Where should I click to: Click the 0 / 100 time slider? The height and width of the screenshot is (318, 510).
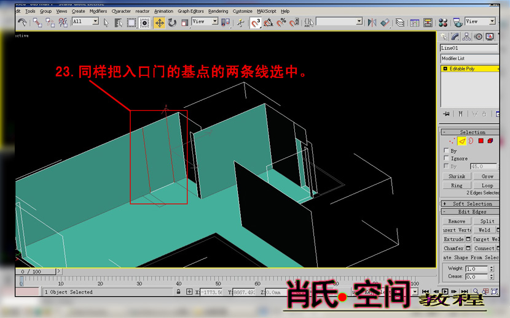[x=35, y=271]
